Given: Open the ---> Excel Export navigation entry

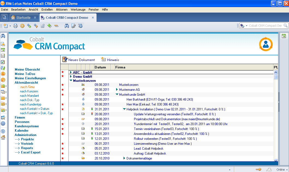Looking at the screenshot, I should (28, 152).
